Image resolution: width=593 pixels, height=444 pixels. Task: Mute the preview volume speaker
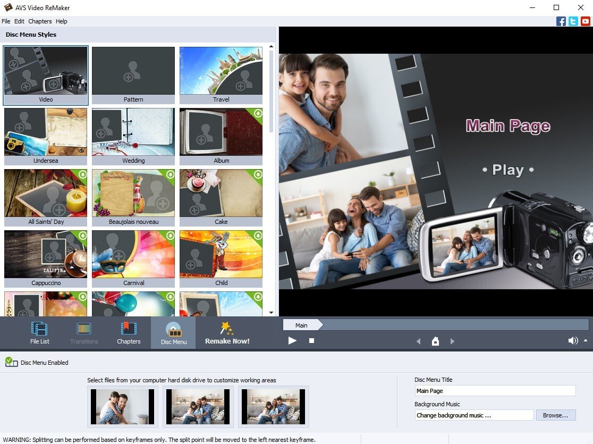[573, 341]
